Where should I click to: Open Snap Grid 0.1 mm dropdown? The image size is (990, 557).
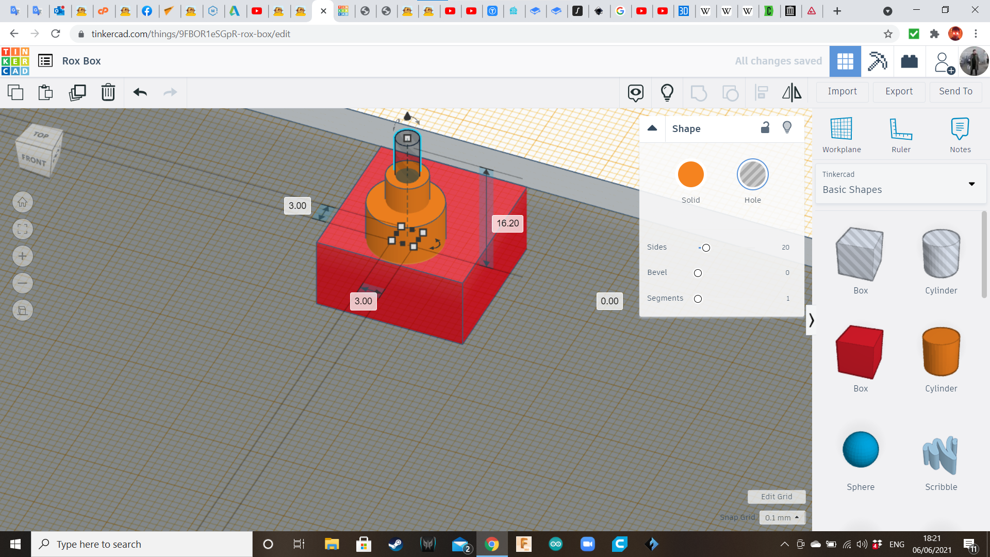[782, 517]
